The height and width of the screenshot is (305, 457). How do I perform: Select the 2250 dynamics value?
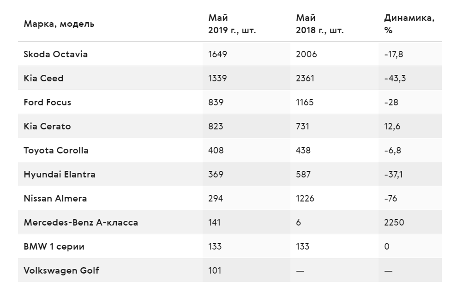(394, 222)
